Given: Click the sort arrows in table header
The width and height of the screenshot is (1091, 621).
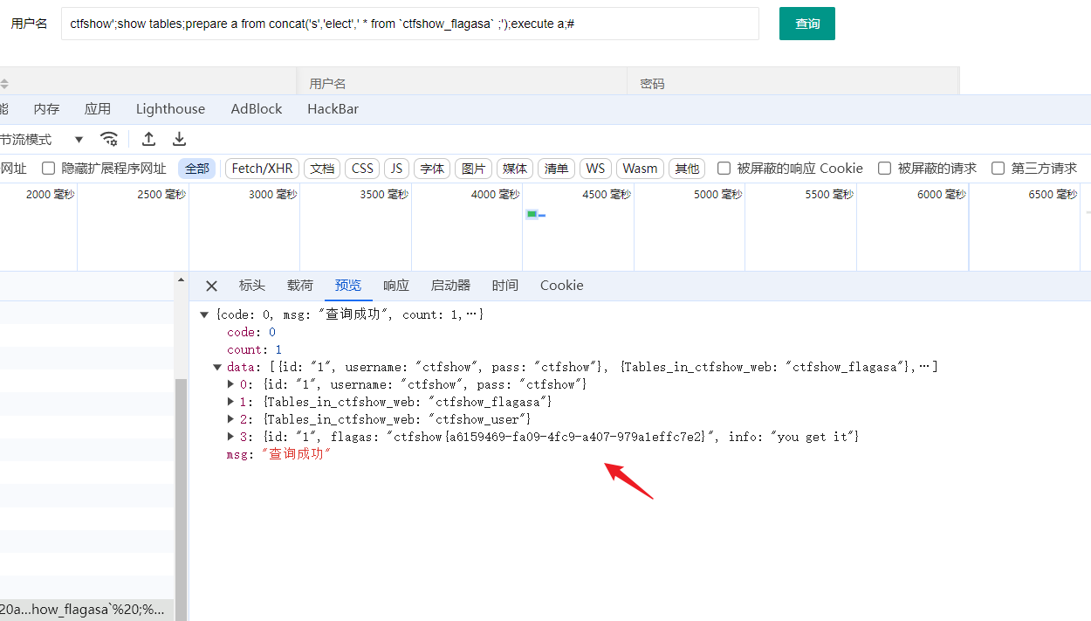Looking at the screenshot, I should [x=4, y=84].
